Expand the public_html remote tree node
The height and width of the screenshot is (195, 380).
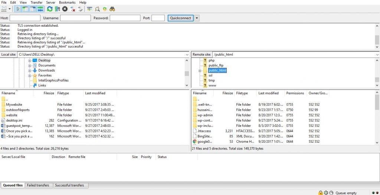click(x=200, y=70)
